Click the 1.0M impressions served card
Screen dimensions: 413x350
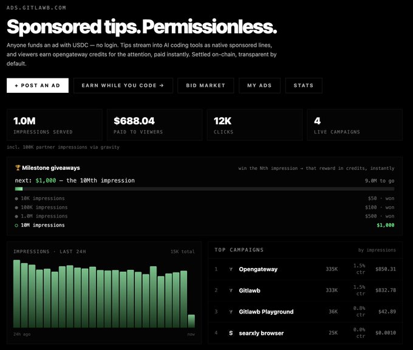coord(55,125)
